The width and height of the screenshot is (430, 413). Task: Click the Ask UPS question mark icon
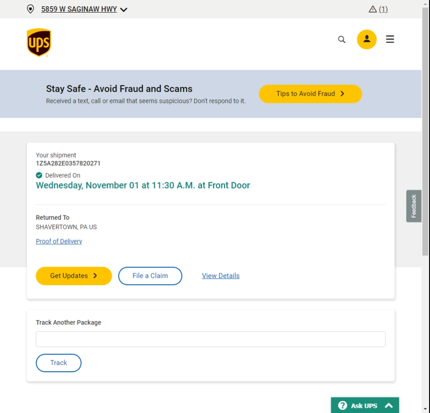click(342, 405)
